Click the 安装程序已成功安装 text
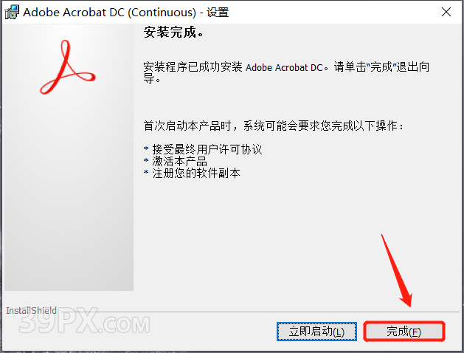Image resolution: width=464 pixels, height=353 pixels. pos(193,67)
